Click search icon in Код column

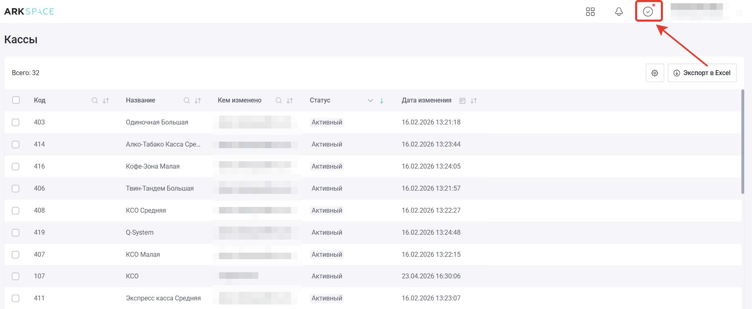pos(95,100)
